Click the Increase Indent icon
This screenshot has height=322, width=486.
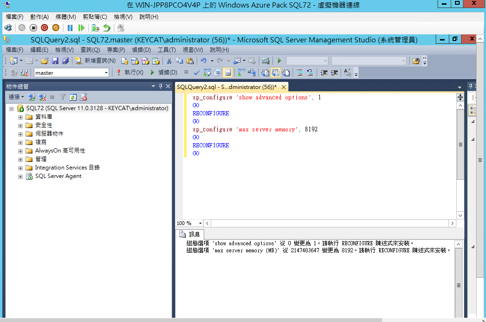pyautogui.click(x=334, y=72)
